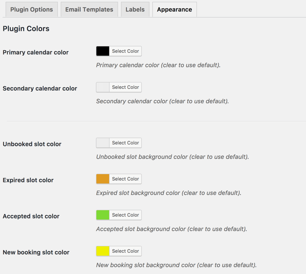
Task: Open Select Color for Unbooked slot color
Action: click(x=125, y=143)
